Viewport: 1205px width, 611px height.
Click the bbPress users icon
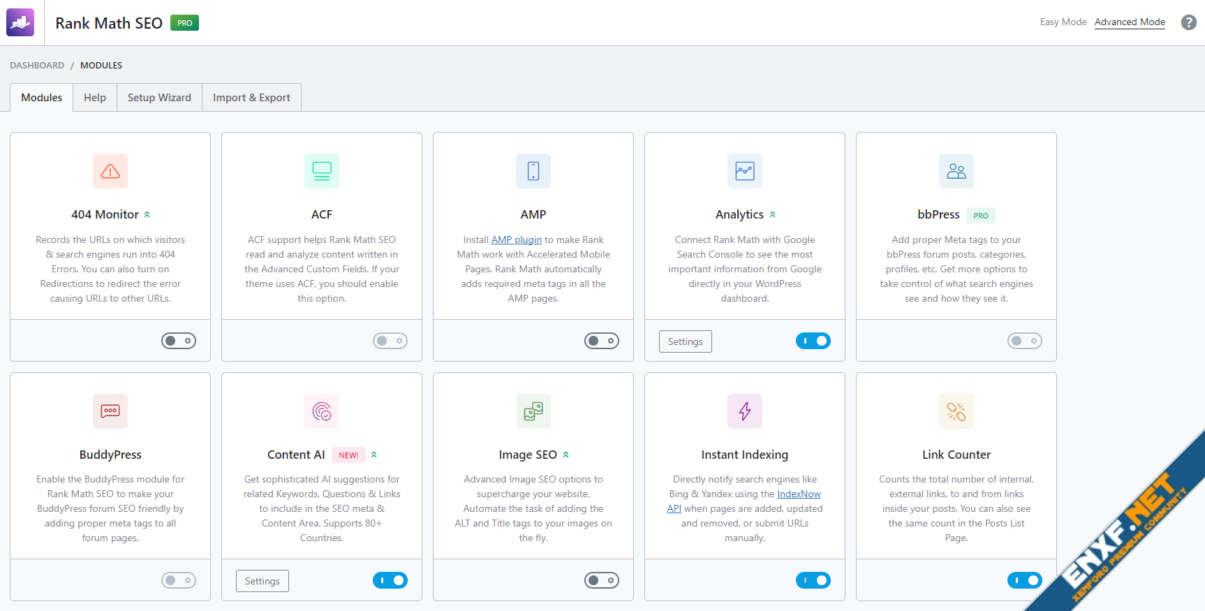(956, 171)
